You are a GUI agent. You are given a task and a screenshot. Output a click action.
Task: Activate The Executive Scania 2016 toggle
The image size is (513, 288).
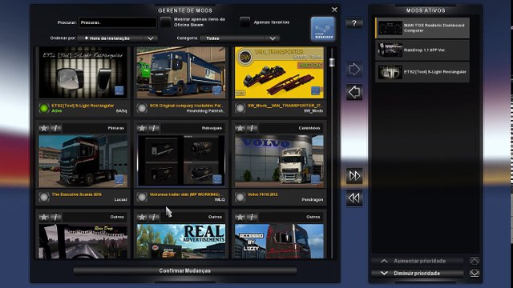[44, 197]
